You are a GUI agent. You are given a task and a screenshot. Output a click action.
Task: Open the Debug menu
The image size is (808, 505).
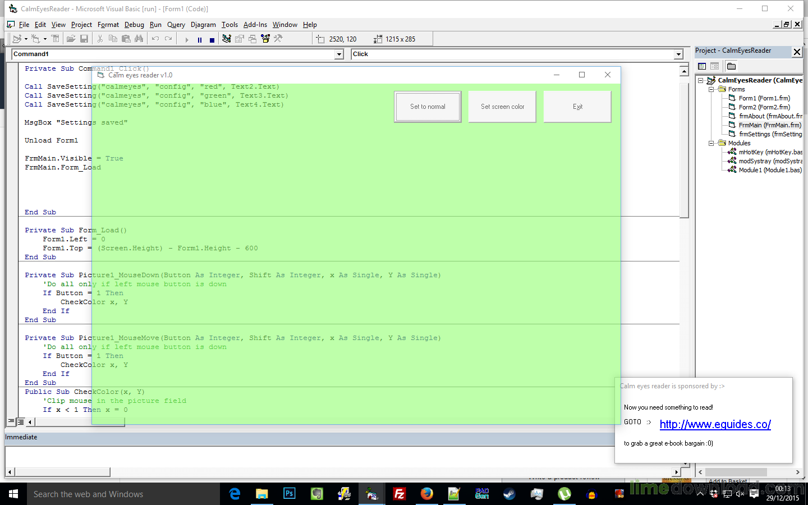(x=134, y=25)
